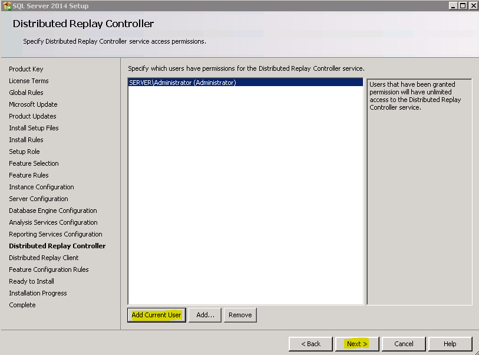Image resolution: width=479 pixels, height=355 pixels.
Task: Click the SQL Server Setup title bar icon
Action: 7,6
